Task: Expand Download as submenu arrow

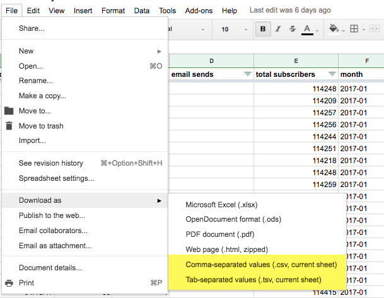Action: click(x=160, y=200)
